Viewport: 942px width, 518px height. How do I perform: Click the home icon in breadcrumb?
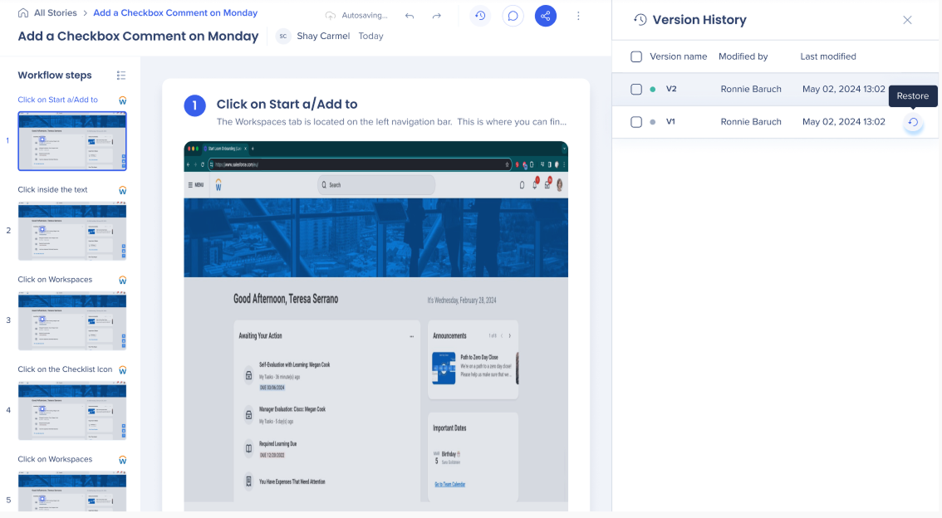23,13
